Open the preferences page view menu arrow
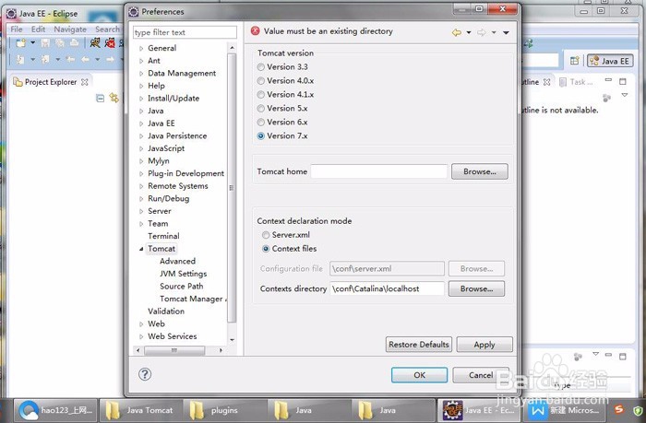Viewport: 646px width, 423px height. (506, 32)
